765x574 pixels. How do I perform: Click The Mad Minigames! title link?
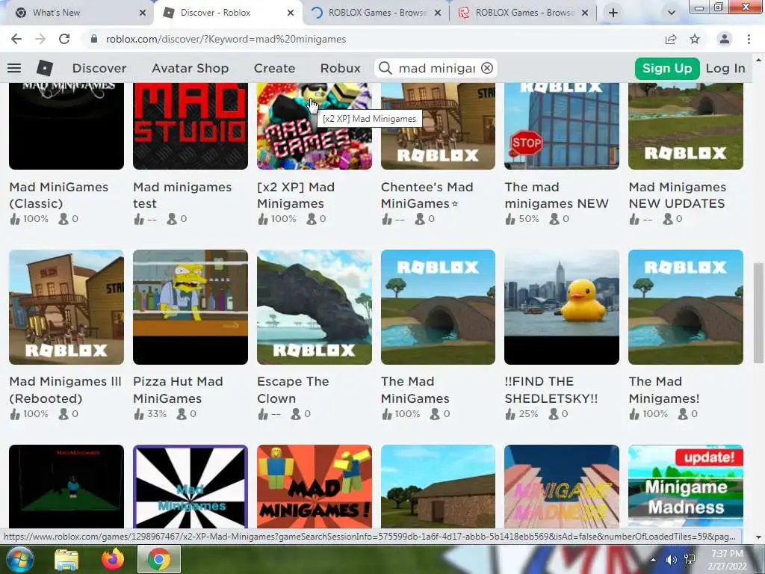coord(663,389)
